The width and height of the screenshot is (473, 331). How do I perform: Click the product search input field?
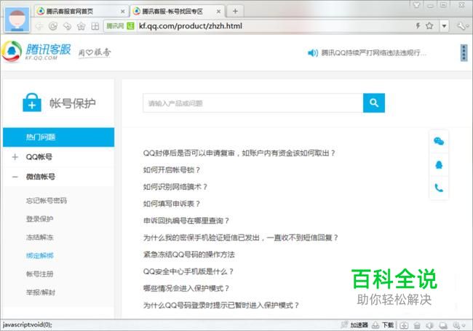253,103
